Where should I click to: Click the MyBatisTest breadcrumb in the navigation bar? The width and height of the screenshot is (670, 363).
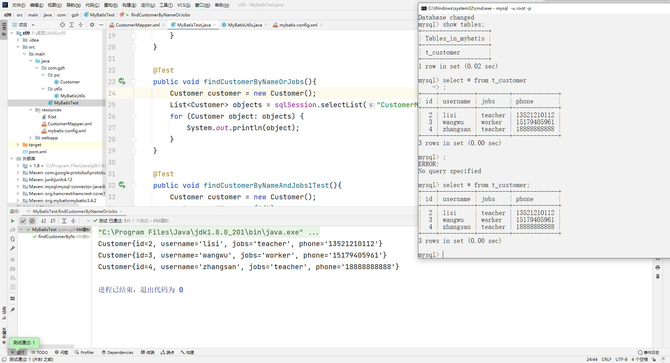(x=99, y=15)
